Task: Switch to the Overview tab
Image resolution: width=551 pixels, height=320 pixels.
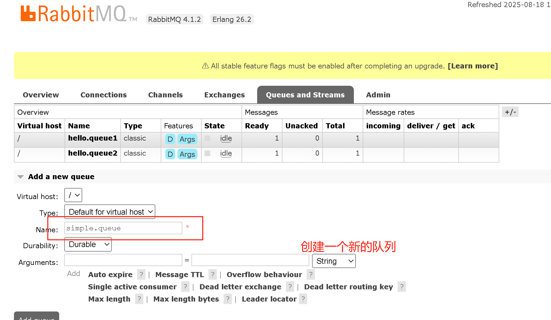Action: click(x=41, y=95)
